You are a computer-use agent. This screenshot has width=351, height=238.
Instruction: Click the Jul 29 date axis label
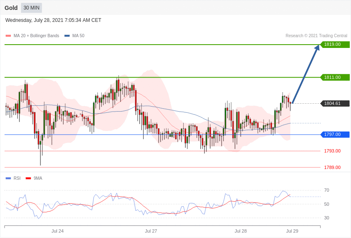292,231
